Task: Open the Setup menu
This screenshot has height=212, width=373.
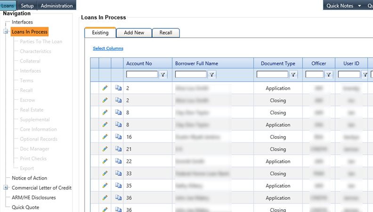Action: point(27,6)
